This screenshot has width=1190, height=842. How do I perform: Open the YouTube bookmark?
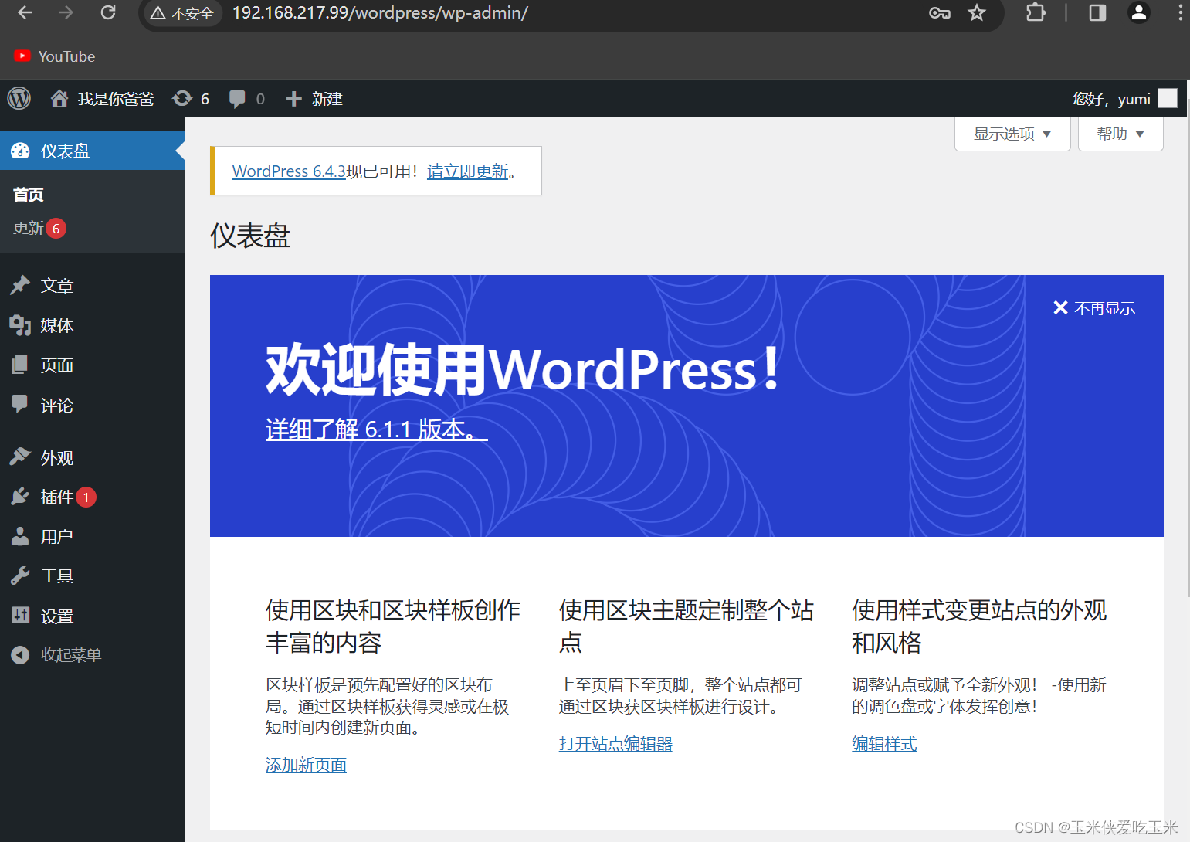pos(55,56)
